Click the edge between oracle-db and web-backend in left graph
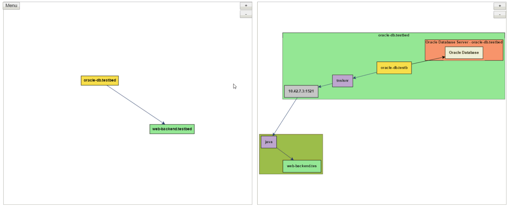 (x=135, y=105)
